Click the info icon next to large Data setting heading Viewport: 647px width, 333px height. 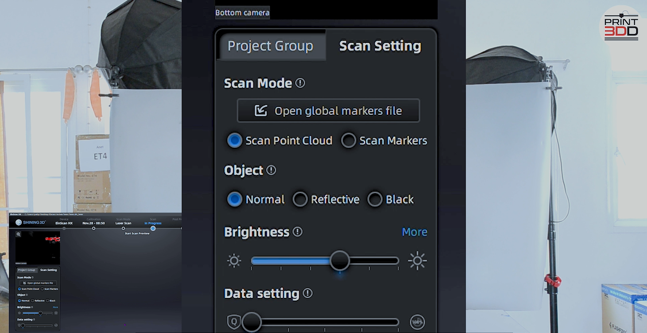point(308,293)
